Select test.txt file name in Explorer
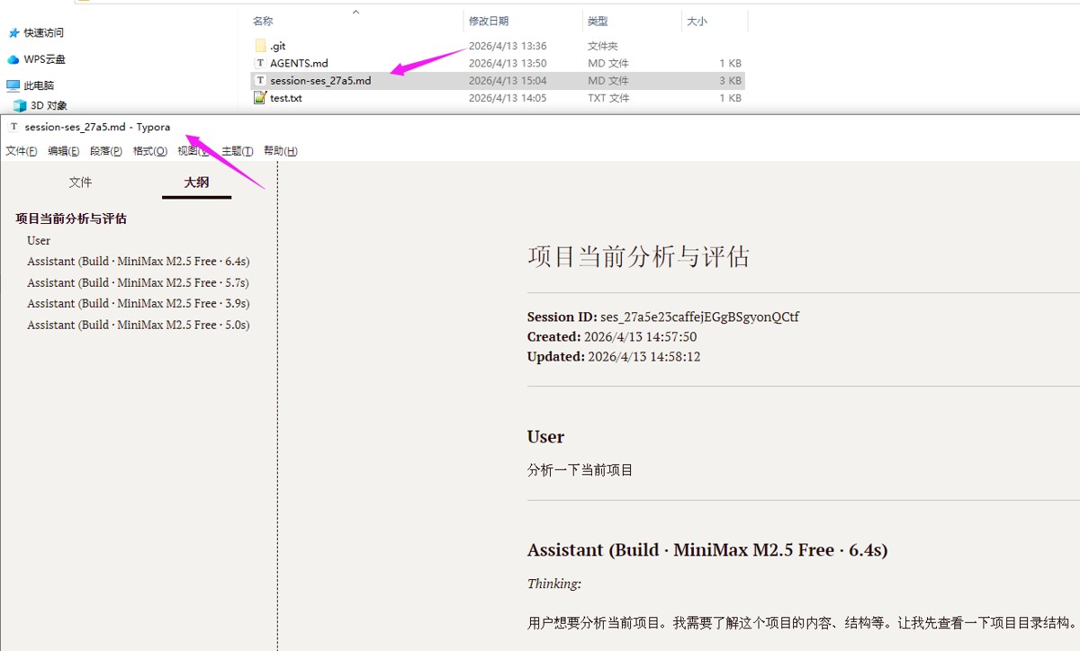 [286, 97]
